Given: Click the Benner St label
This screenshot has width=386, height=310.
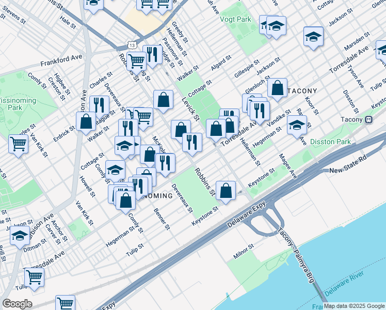Looking at the screenshot, I should (162, 219).
